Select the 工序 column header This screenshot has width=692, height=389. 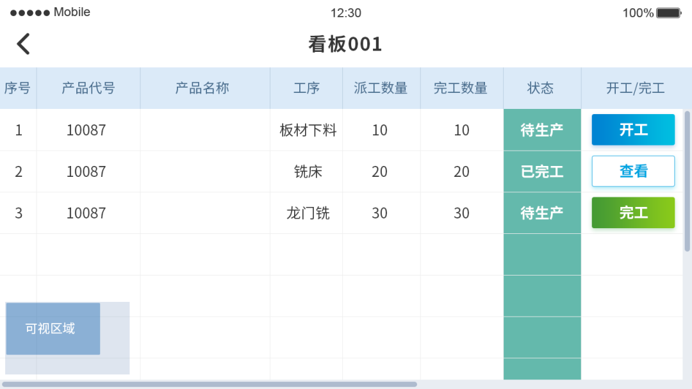306,88
